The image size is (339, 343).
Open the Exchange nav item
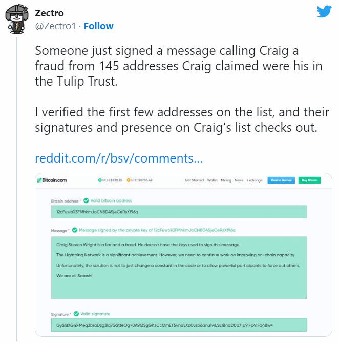[x=255, y=180]
